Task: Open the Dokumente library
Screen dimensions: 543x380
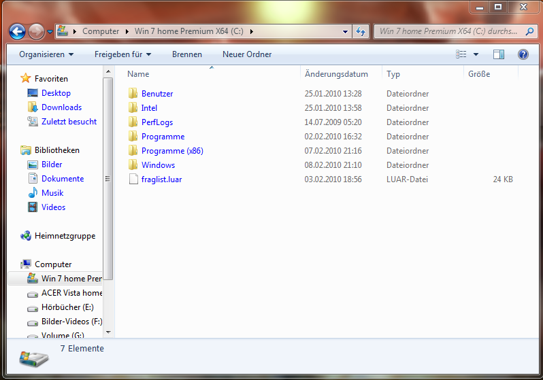Action: pyautogui.click(x=63, y=179)
